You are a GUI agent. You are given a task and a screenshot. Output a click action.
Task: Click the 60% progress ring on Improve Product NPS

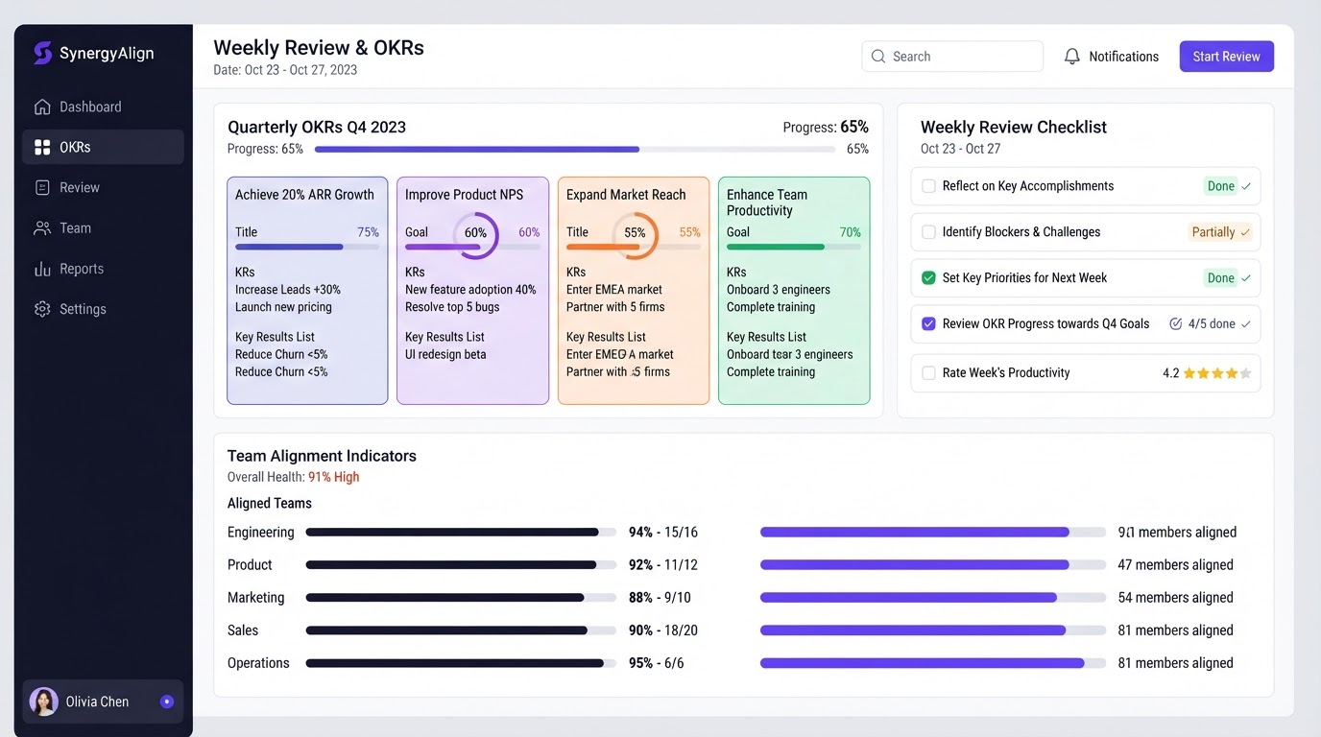tap(475, 233)
